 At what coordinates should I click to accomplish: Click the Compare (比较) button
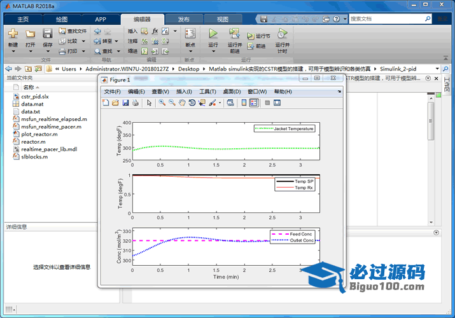(x=69, y=41)
